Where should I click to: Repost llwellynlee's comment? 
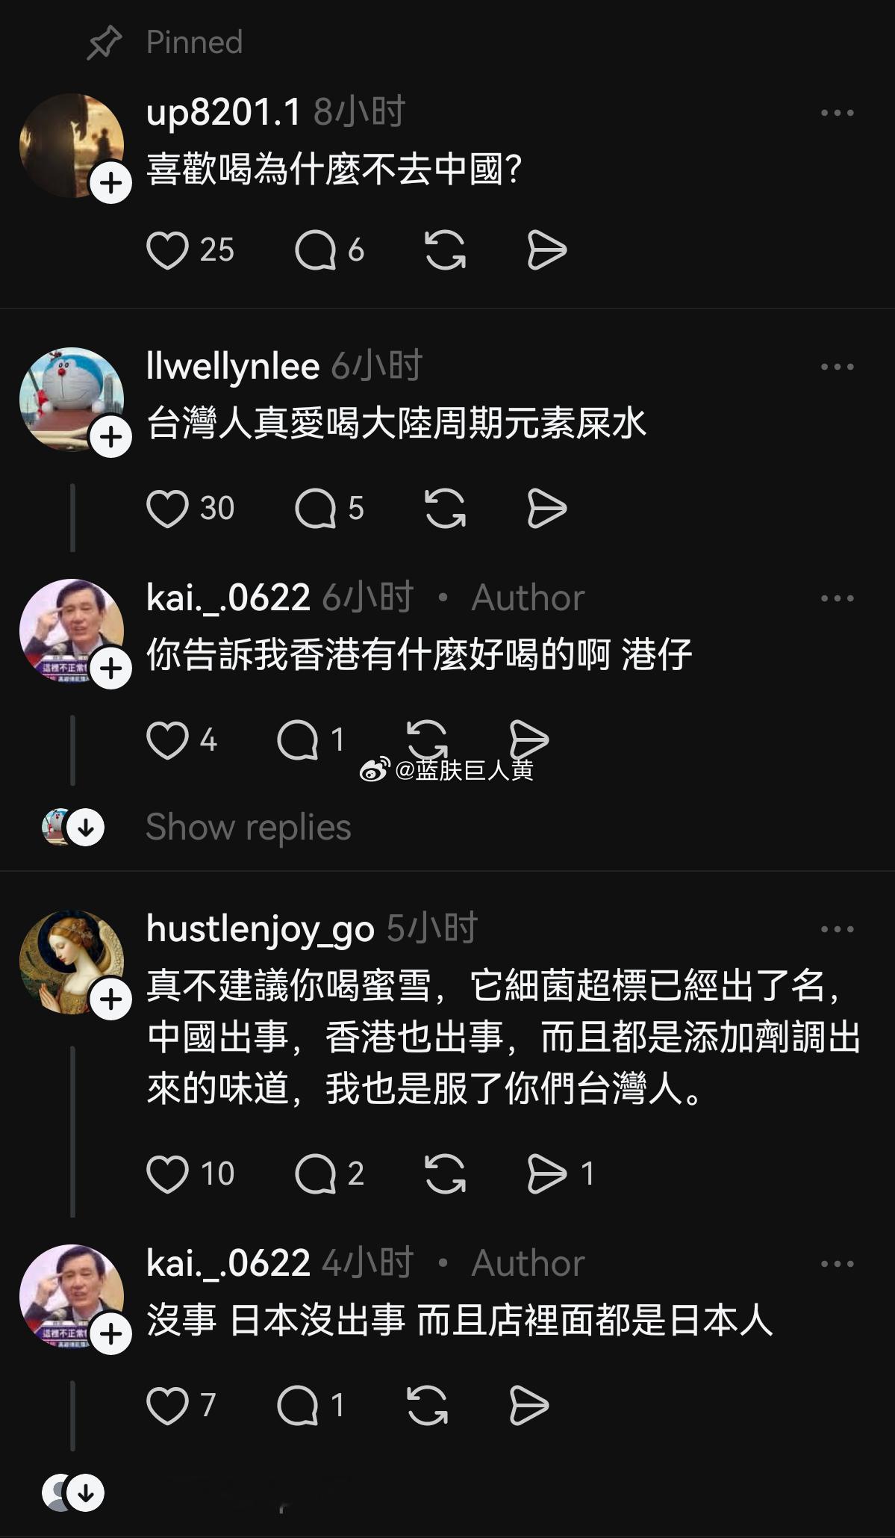(445, 508)
